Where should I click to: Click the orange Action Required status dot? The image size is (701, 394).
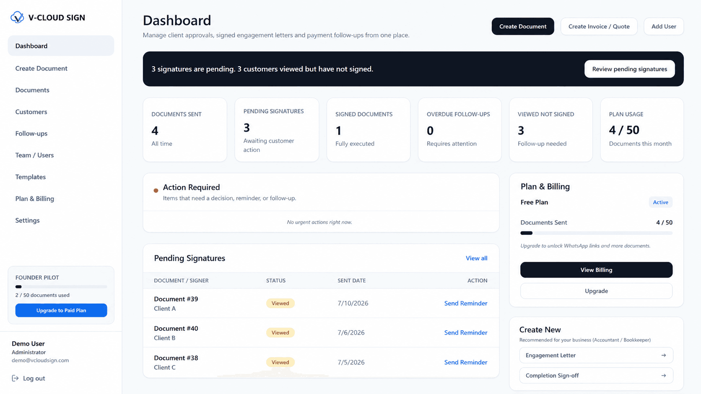(x=156, y=191)
